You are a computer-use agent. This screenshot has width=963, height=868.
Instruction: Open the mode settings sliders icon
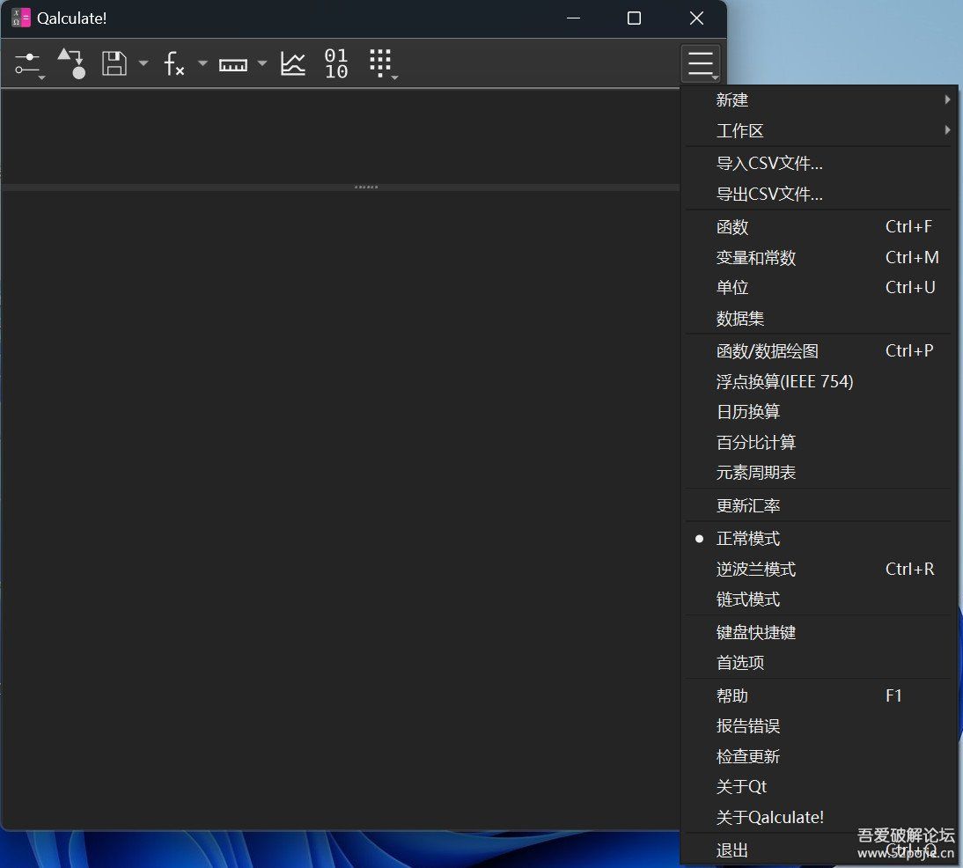click(28, 64)
